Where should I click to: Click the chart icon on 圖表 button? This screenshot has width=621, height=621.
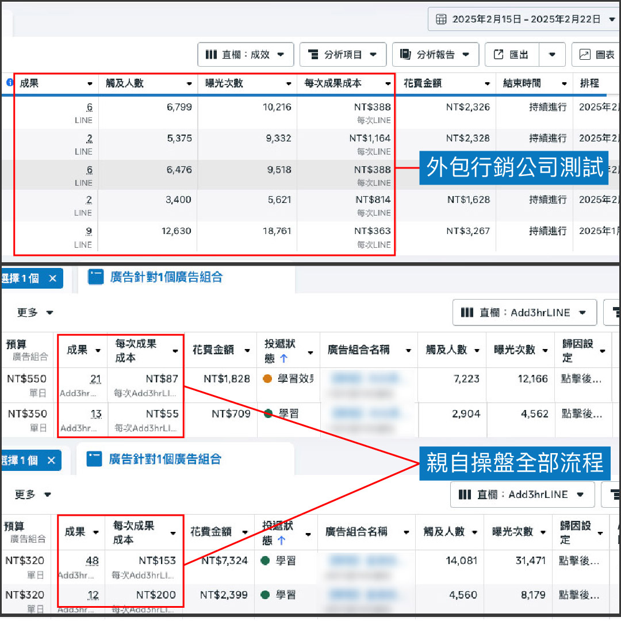coord(585,55)
